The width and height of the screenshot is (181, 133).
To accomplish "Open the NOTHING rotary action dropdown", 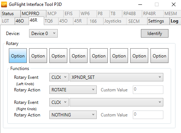I will (x=73, y=115).
